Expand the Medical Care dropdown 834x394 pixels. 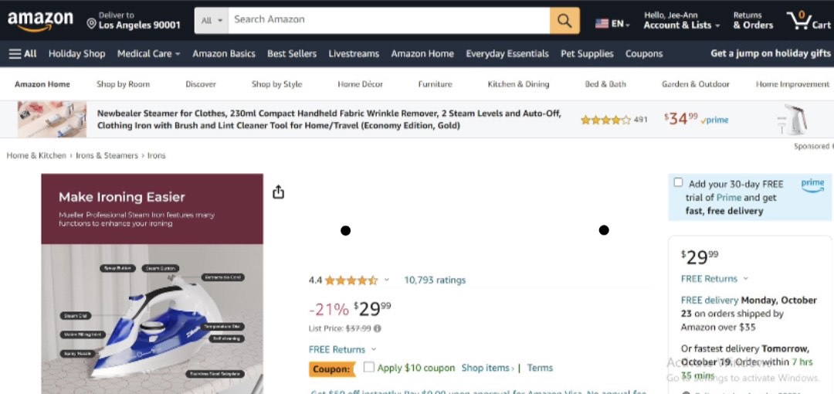[x=148, y=53]
